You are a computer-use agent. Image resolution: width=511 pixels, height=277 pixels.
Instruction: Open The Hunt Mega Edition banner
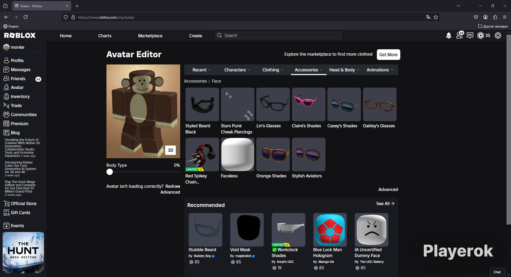pos(23,253)
